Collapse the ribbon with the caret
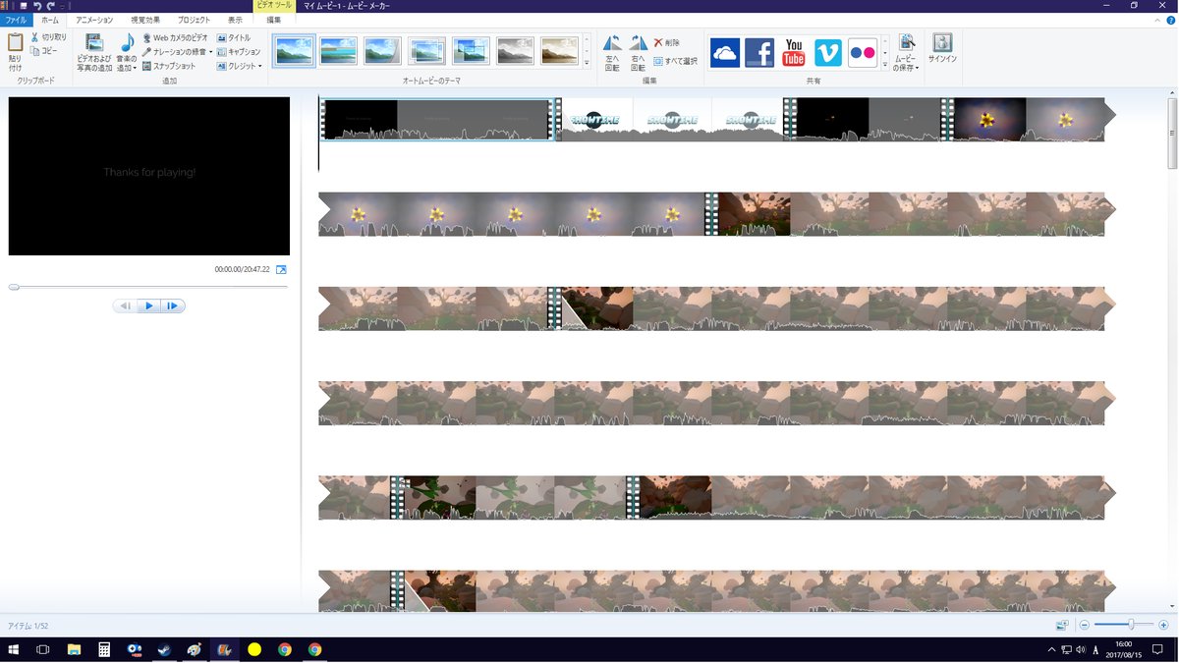 pos(1158,20)
